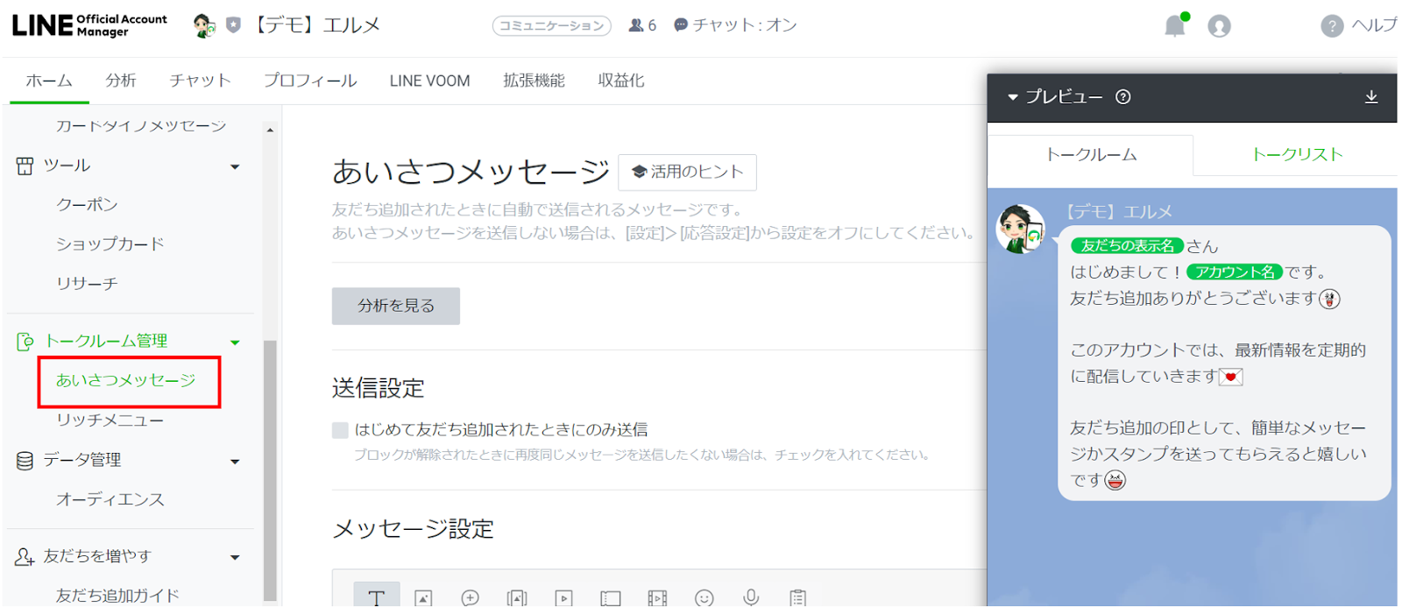Select the rich message type icon

point(517,598)
